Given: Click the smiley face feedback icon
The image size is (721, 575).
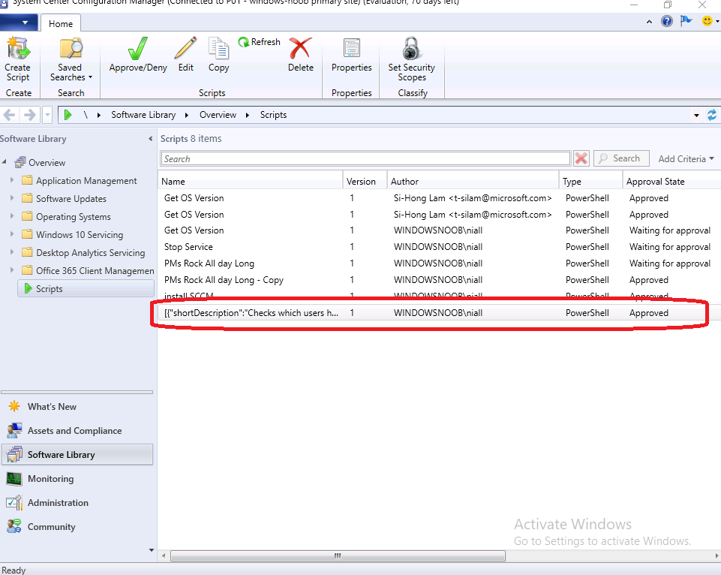Looking at the screenshot, I should click(x=707, y=21).
